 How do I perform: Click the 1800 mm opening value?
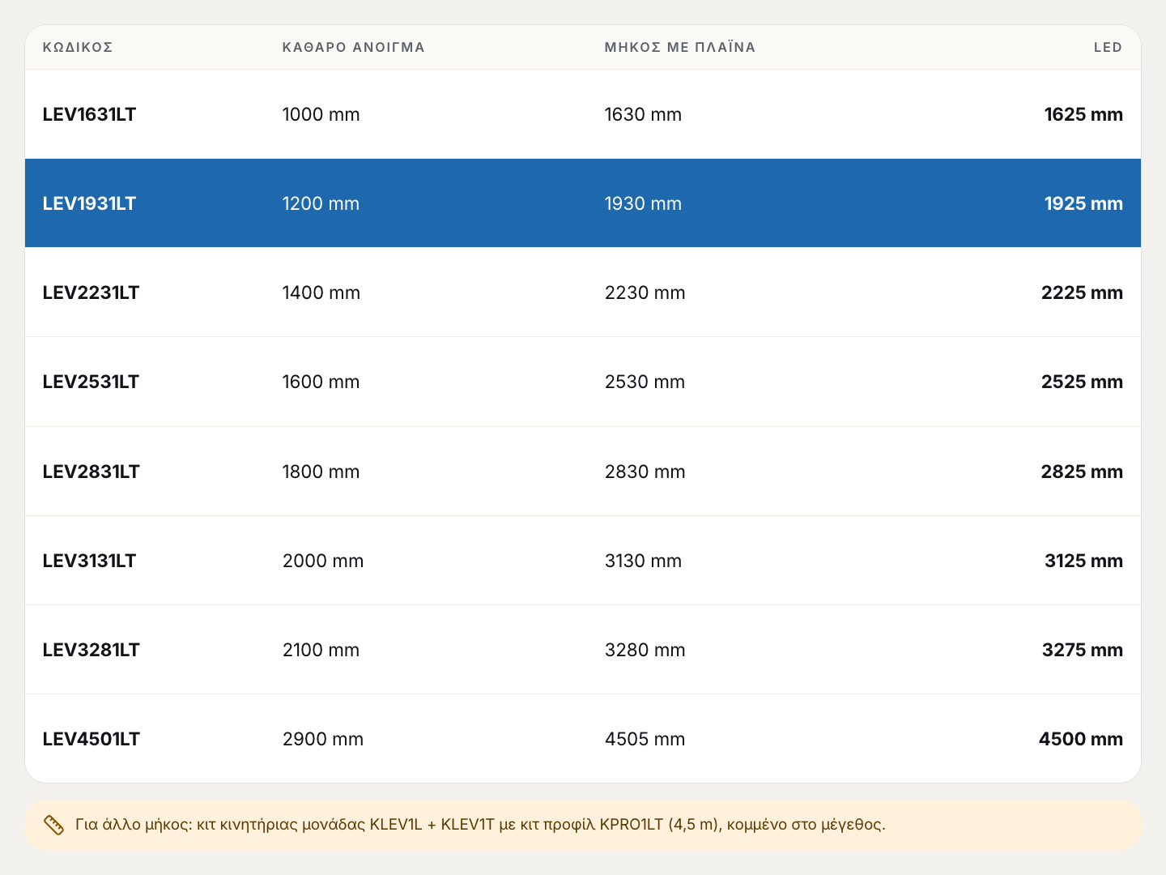(321, 472)
